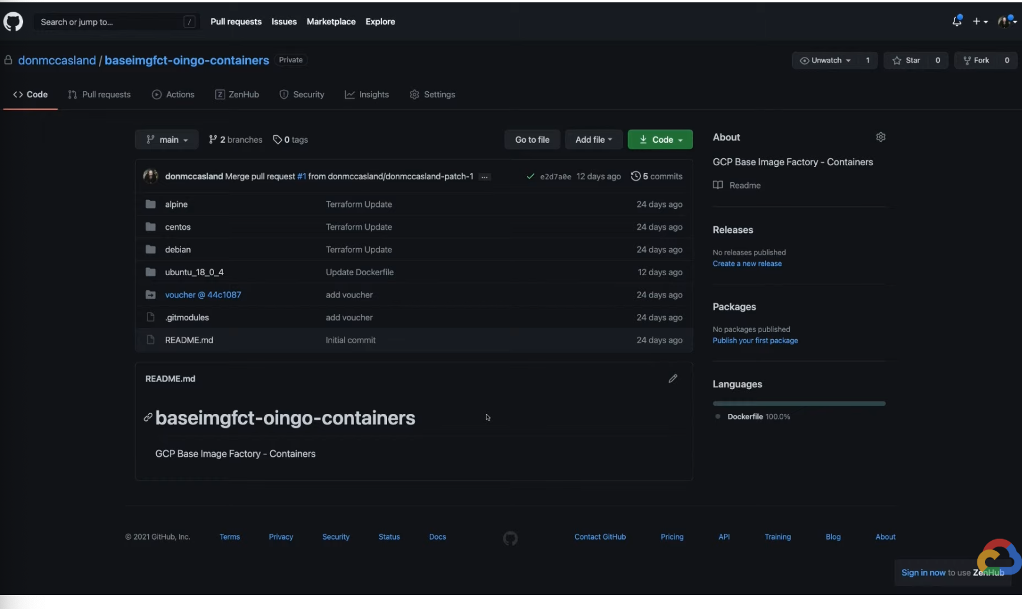The image size is (1022, 609).
Task: Expand commit message ellipsis
Action: pos(485,176)
